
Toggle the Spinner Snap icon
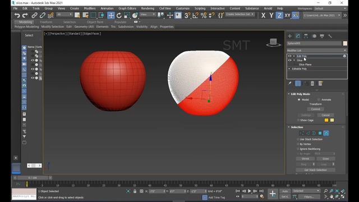[212, 15]
